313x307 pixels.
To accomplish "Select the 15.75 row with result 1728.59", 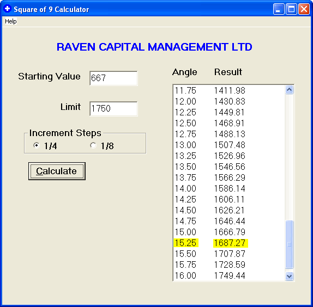I will coord(229,265).
